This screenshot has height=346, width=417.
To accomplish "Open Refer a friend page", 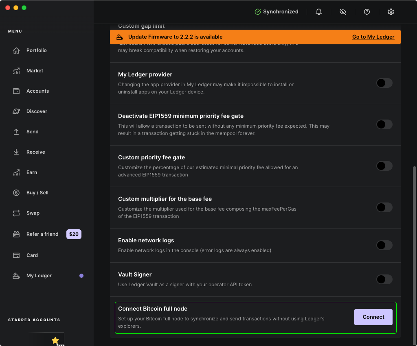I will tap(42, 234).
